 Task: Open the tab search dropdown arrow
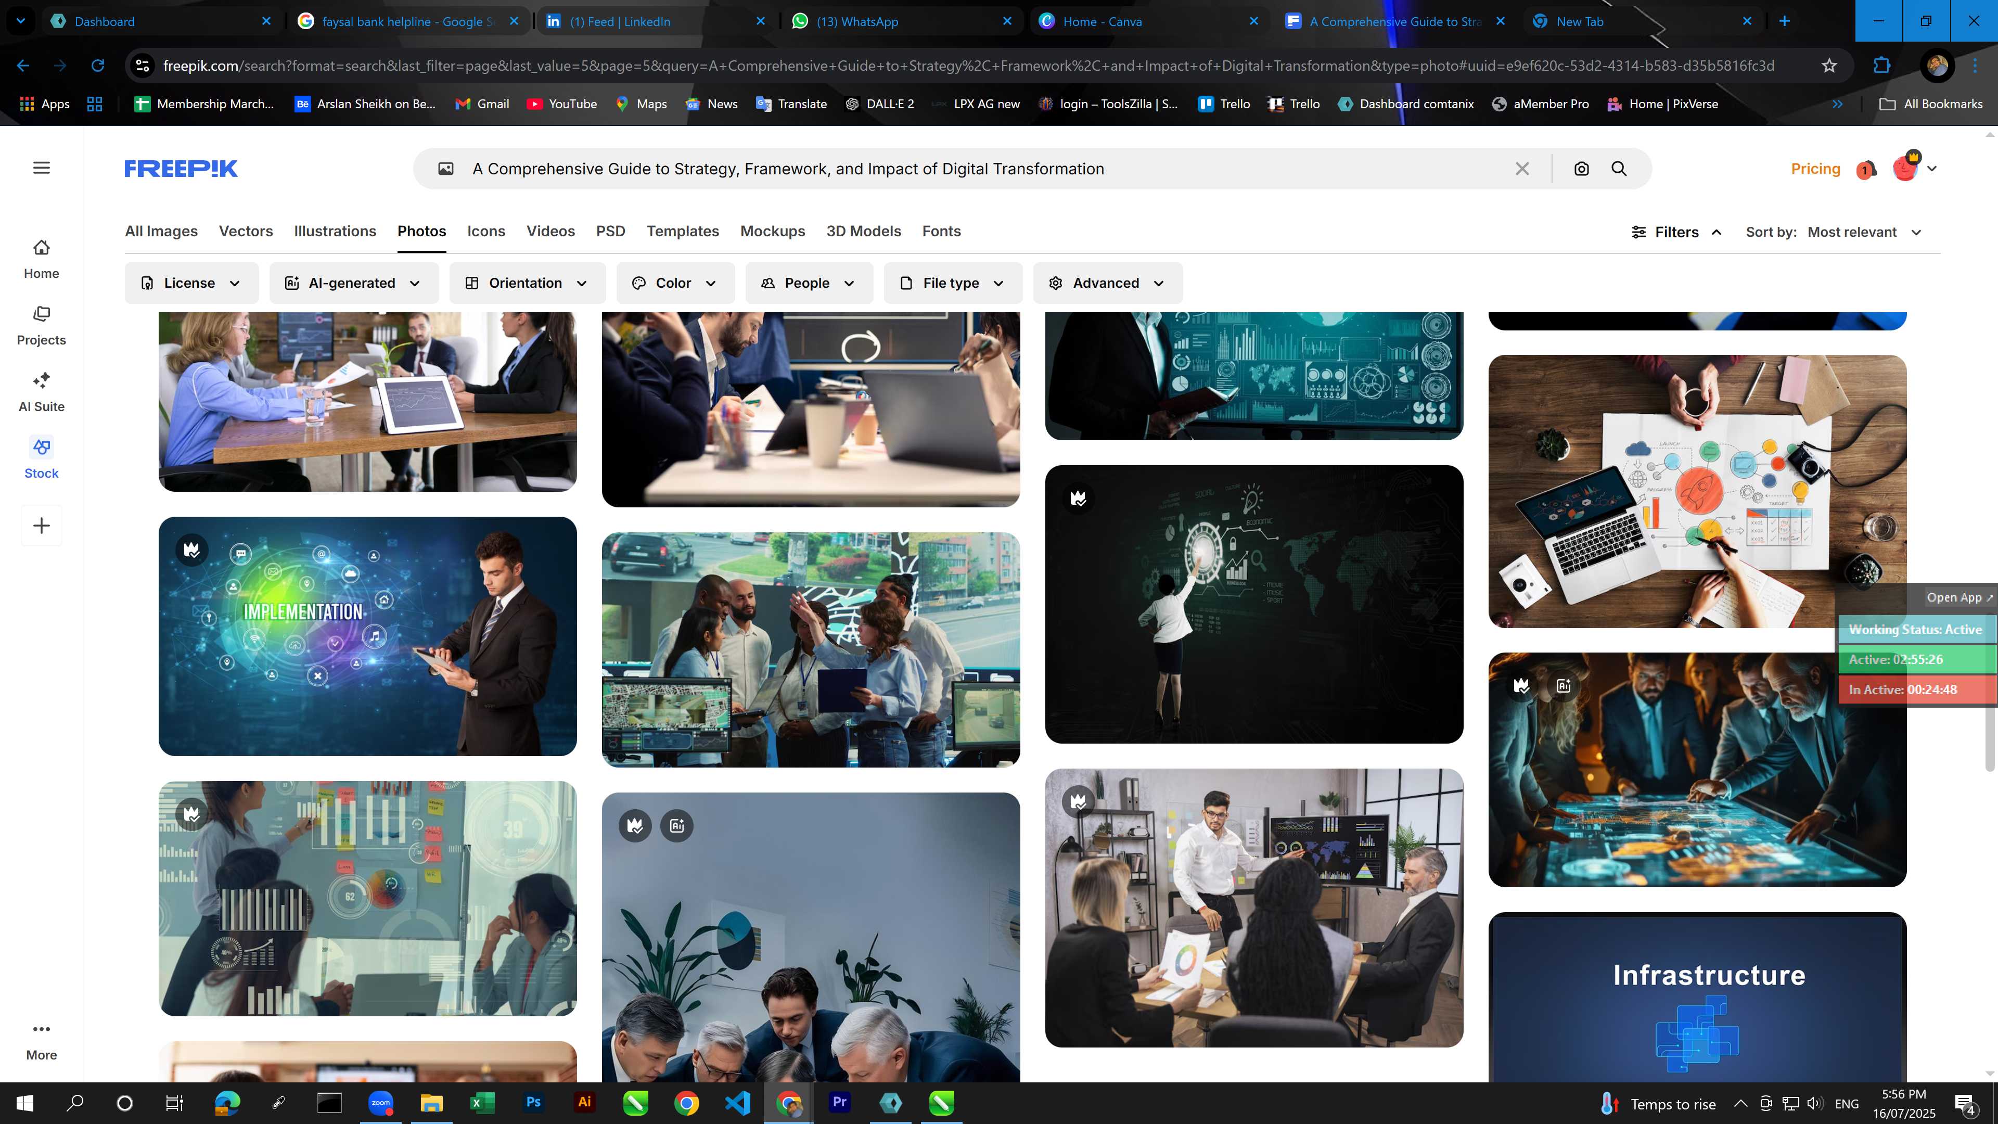[21, 21]
